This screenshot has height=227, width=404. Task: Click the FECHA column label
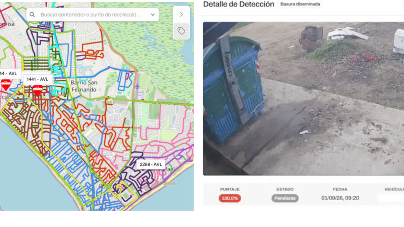(x=340, y=189)
